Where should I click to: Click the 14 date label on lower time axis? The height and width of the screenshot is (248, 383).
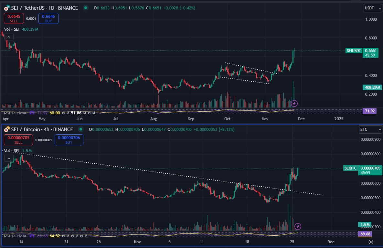pyautogui.click(x=21, y=242)
